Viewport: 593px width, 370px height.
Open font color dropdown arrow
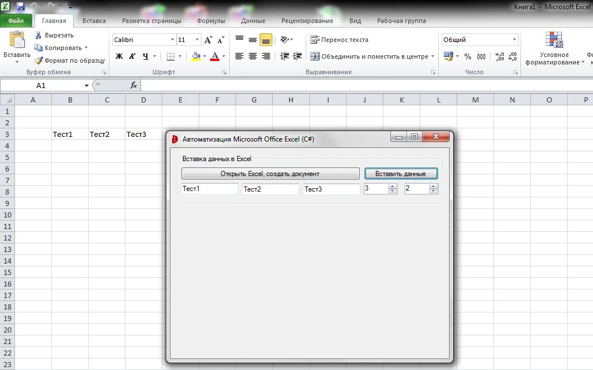[x=224, y=56]
